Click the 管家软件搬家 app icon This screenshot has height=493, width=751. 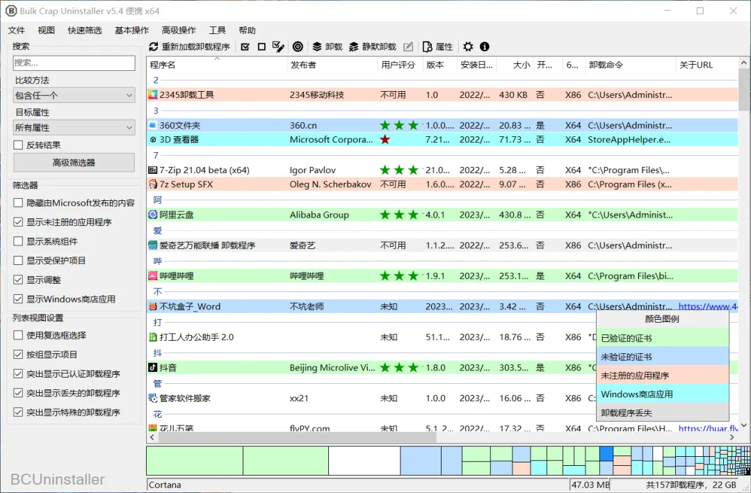153,398
